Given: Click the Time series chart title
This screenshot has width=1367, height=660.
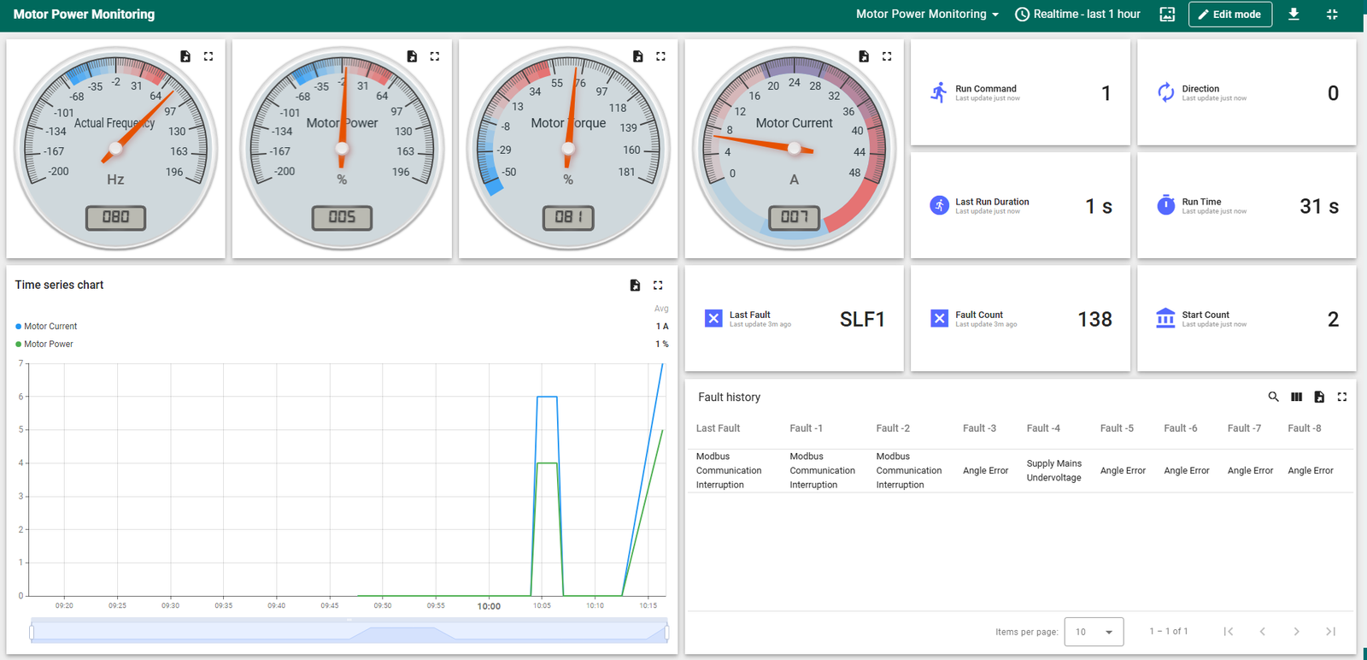Looking at the screenshot, I should coord(59,286).
